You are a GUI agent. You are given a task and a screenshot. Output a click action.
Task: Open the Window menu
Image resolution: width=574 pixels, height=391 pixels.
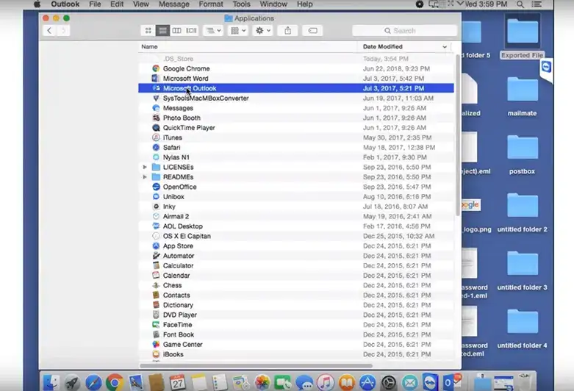pyautogui.click(x=273, y=4)
